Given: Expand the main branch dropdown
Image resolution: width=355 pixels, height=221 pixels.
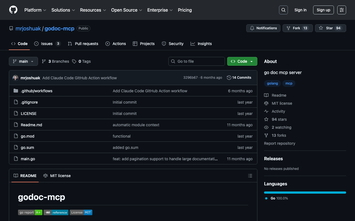Looking at the screenshot, I should (23, 61).
